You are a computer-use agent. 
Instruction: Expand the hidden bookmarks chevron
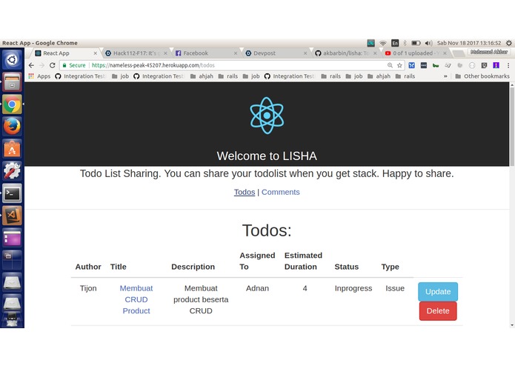(445, 76)
